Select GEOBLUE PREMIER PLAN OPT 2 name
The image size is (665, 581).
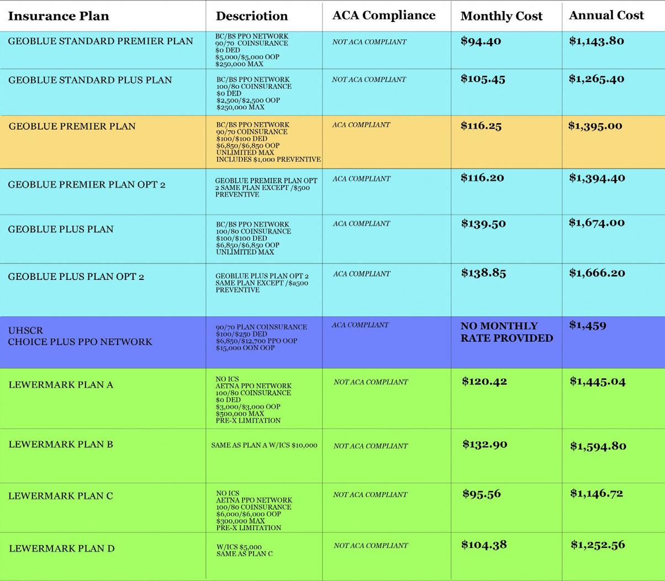[x=87, y=184]
